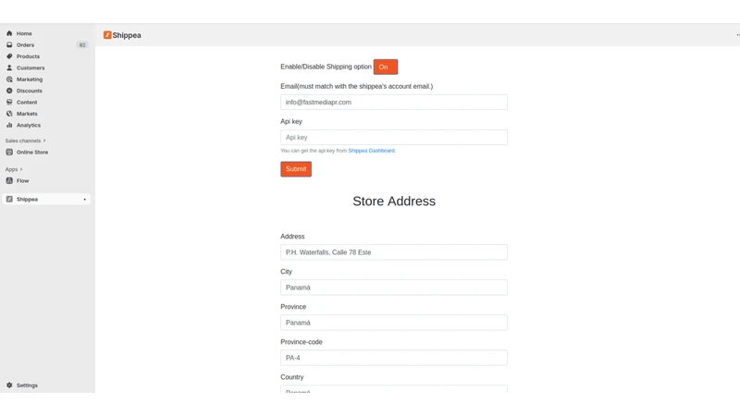
Task: Click the 'Enable/Disable Shipping option' label
Action: click(326, 67)
